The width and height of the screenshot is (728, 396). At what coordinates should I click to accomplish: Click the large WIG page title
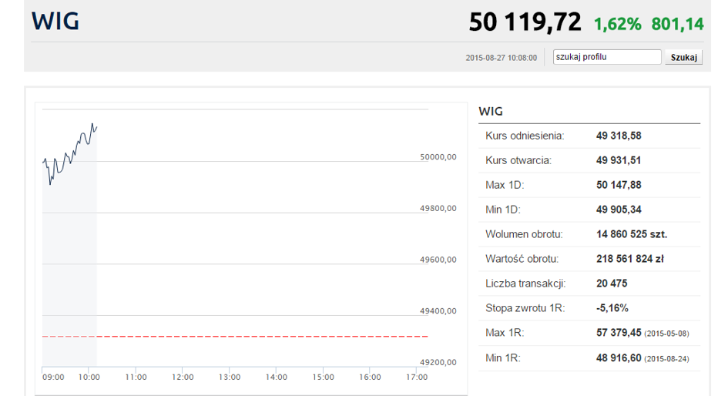(x=55, y=22)
